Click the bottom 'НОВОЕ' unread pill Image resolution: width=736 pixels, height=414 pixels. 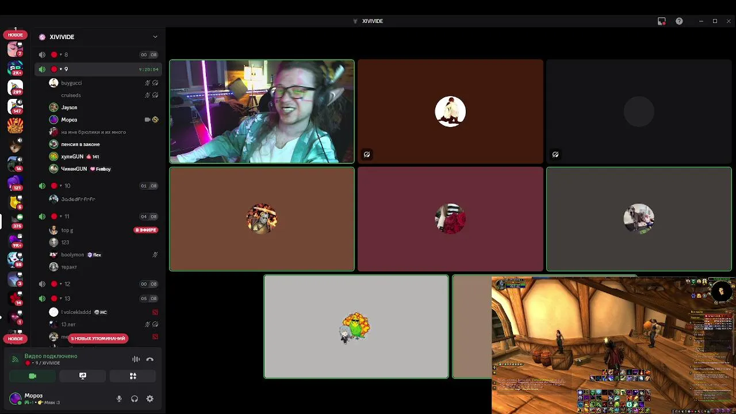[16, 339]
